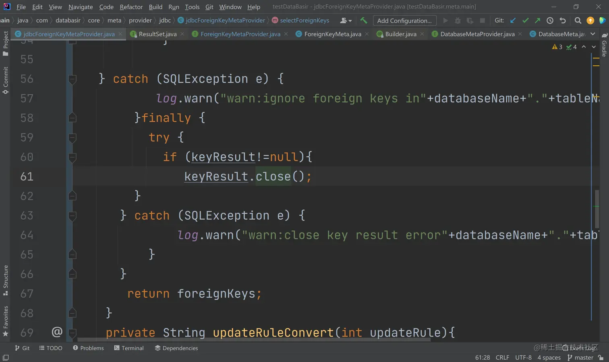Click the cursor position indicator 61:28
This screenshot has width=609, height=362.
pyautogui.click(x=483, y=358)
